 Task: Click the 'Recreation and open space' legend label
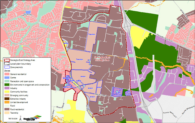click(x=22, y=81)
